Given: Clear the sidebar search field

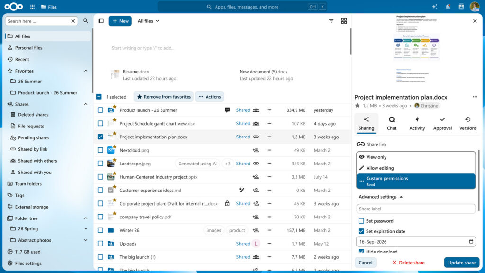Looking at the screenshot, I should (x=73, y=21).
